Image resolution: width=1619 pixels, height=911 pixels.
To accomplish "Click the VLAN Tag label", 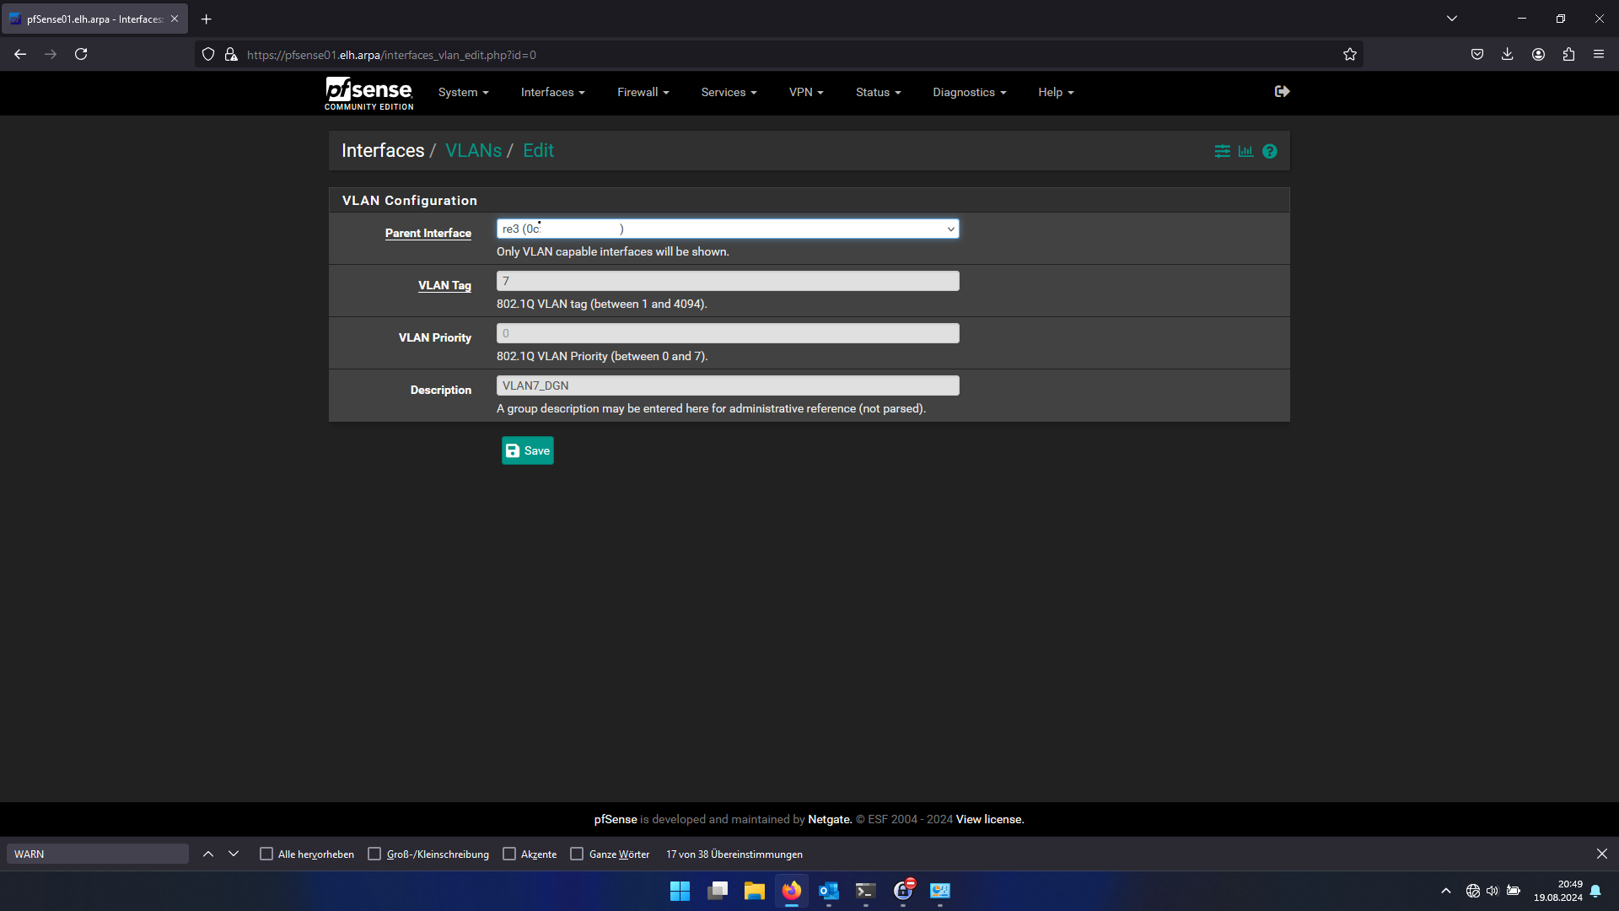I will click(444, 285).
